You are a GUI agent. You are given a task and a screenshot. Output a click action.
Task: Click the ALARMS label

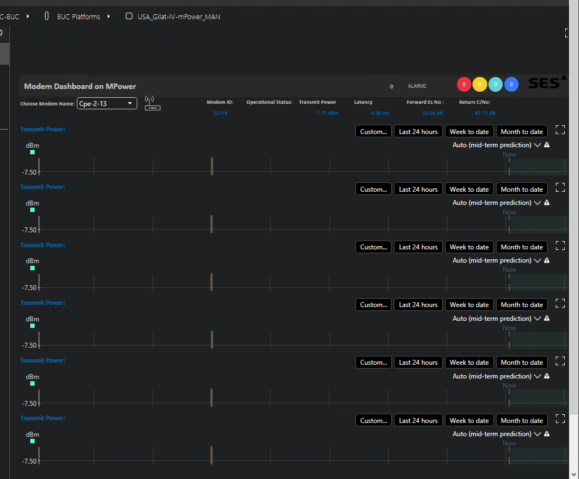pos(417,86)
